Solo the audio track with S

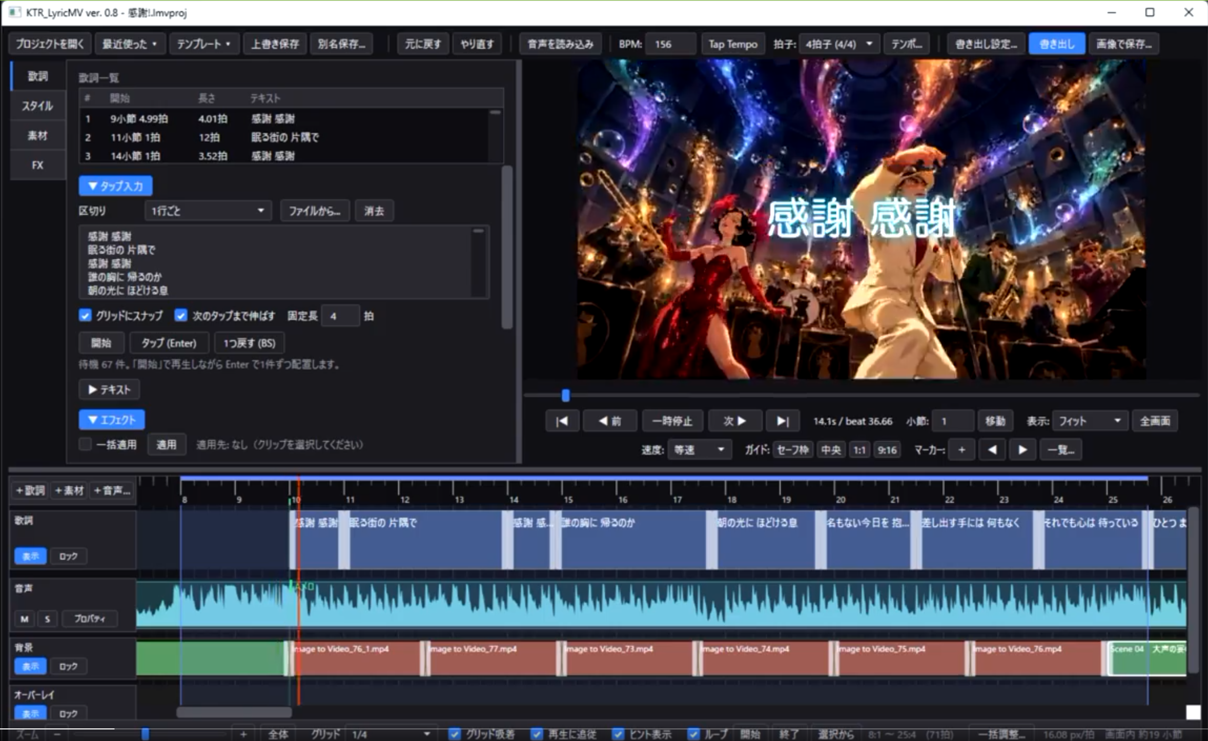pyautogui.click(x=47, y=619)
